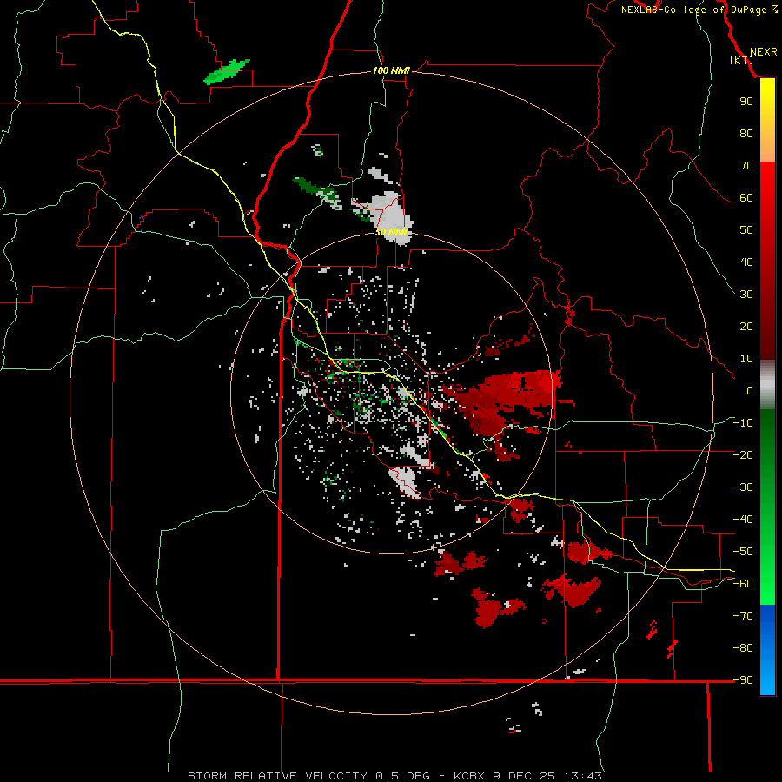The image size is (782, 782).
Task: Click the NEXLAB-College of DuPage credit text
Action: (x=699, y=10)
